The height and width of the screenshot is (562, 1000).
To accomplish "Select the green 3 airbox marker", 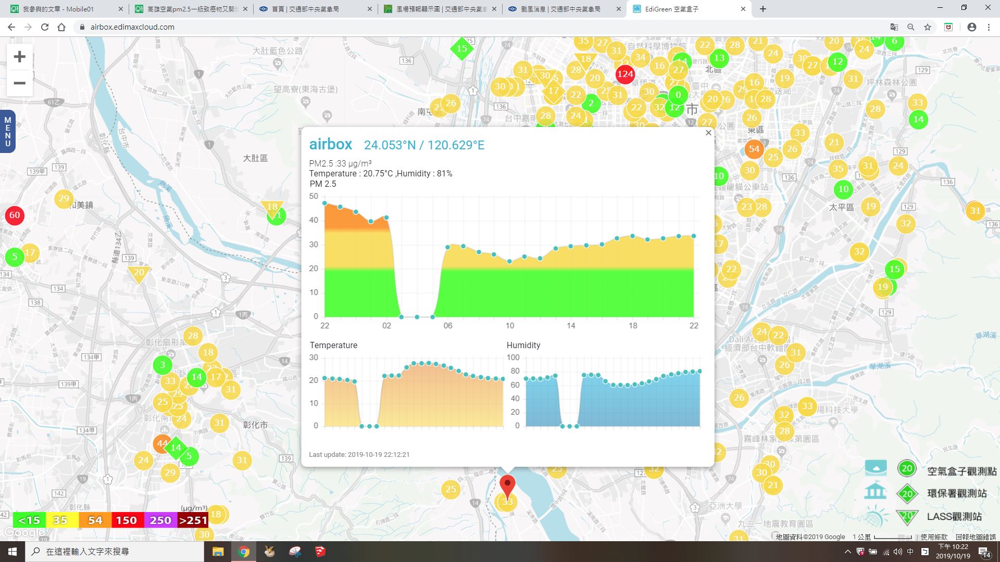I will [162, 365].
